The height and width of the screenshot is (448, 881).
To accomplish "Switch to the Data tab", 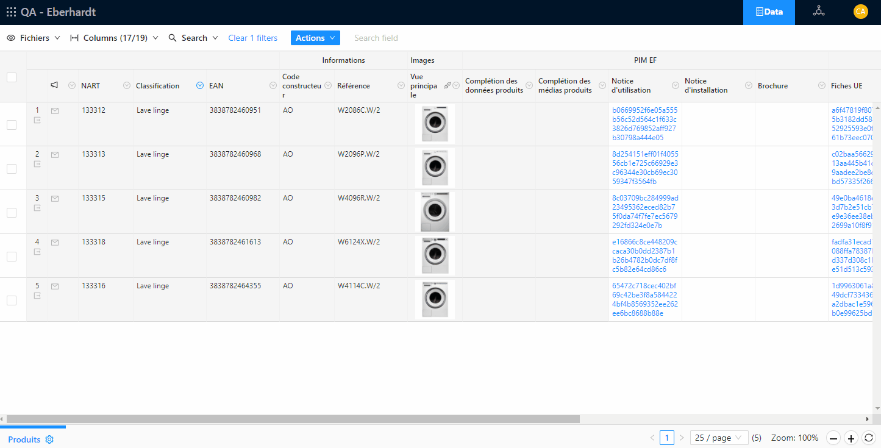I will pos(769,12).
